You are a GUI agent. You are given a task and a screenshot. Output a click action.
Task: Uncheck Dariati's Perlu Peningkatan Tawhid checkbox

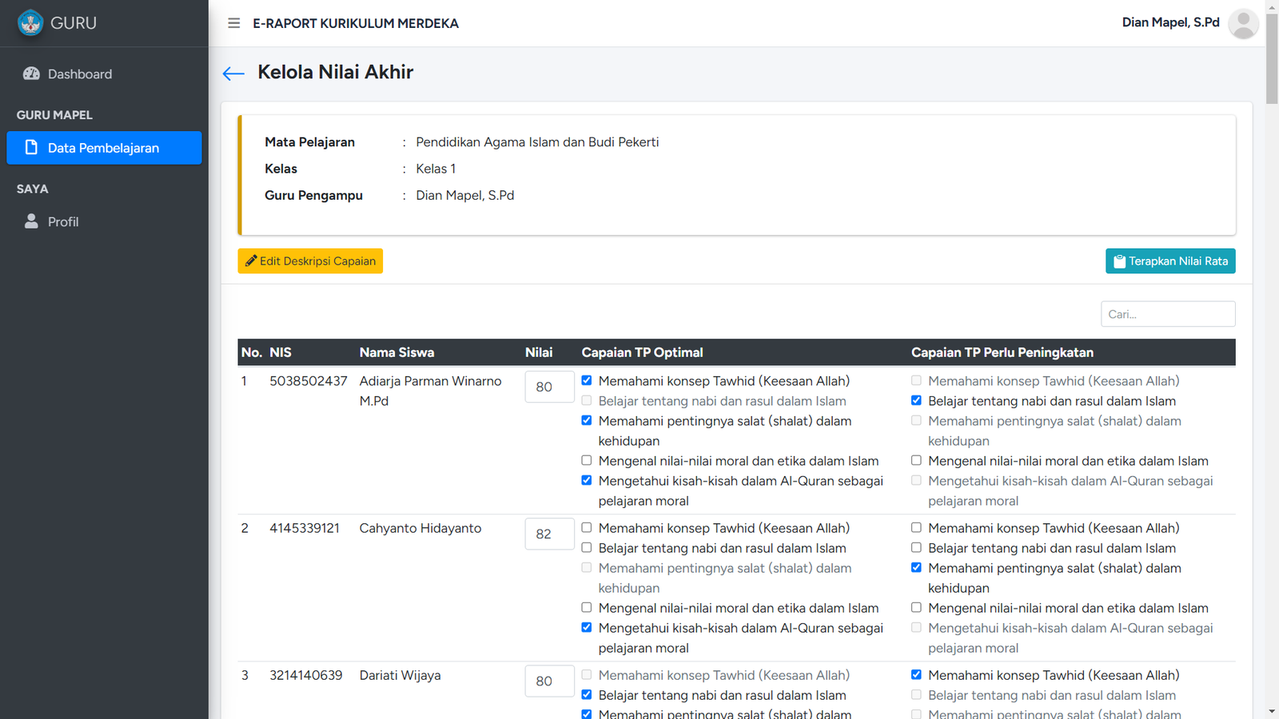pos(916,674)
